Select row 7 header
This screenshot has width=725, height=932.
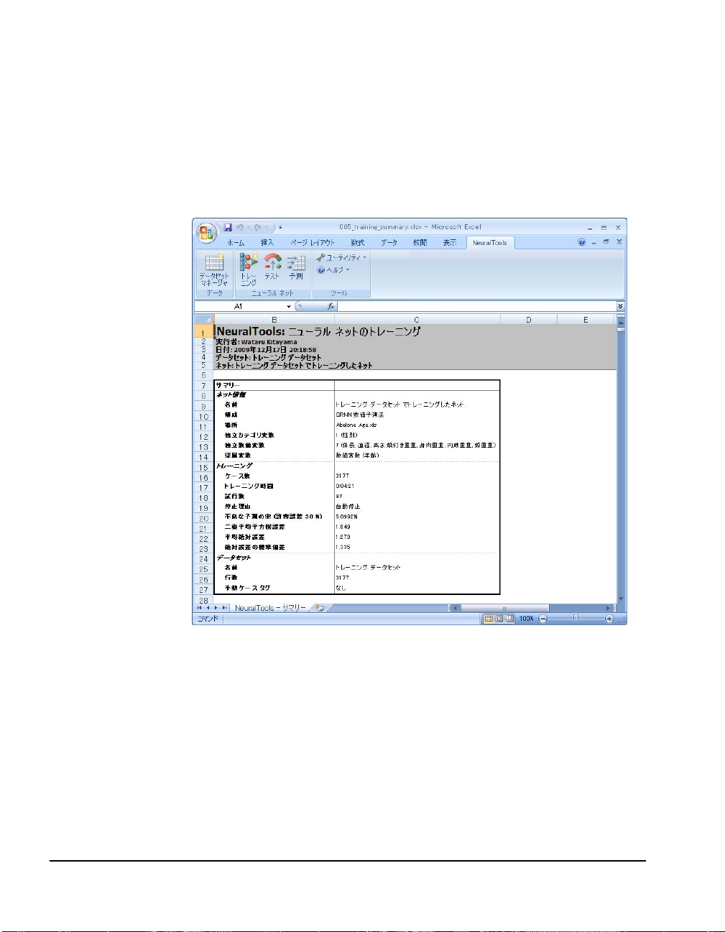tap(203, 386)
